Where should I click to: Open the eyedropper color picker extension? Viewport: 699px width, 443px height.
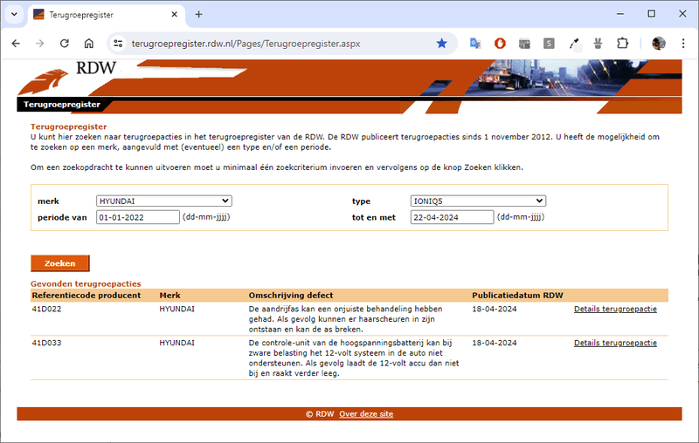coord(574,43)
